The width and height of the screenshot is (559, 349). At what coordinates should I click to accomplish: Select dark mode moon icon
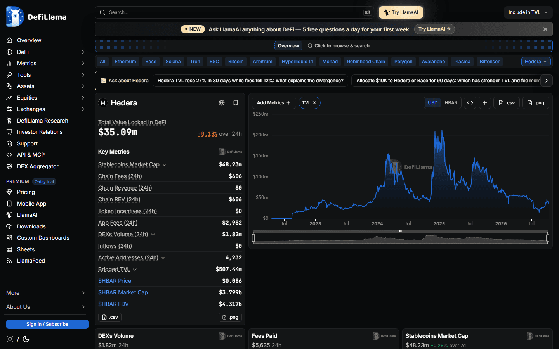(26, 339)
